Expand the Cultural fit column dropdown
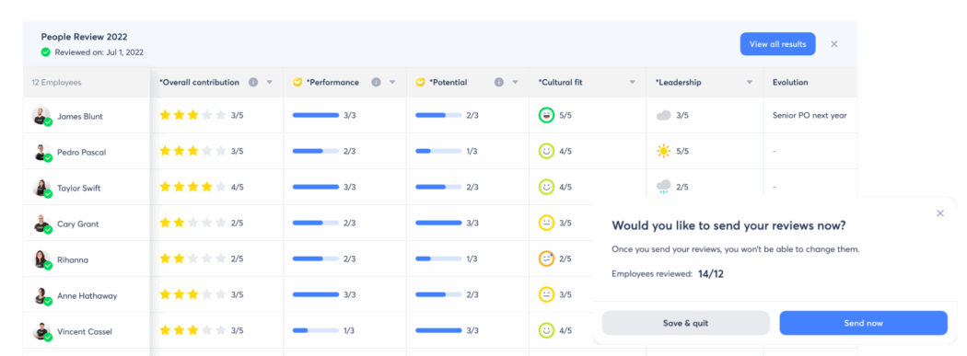The image size is (967, 356). (632, 83)
